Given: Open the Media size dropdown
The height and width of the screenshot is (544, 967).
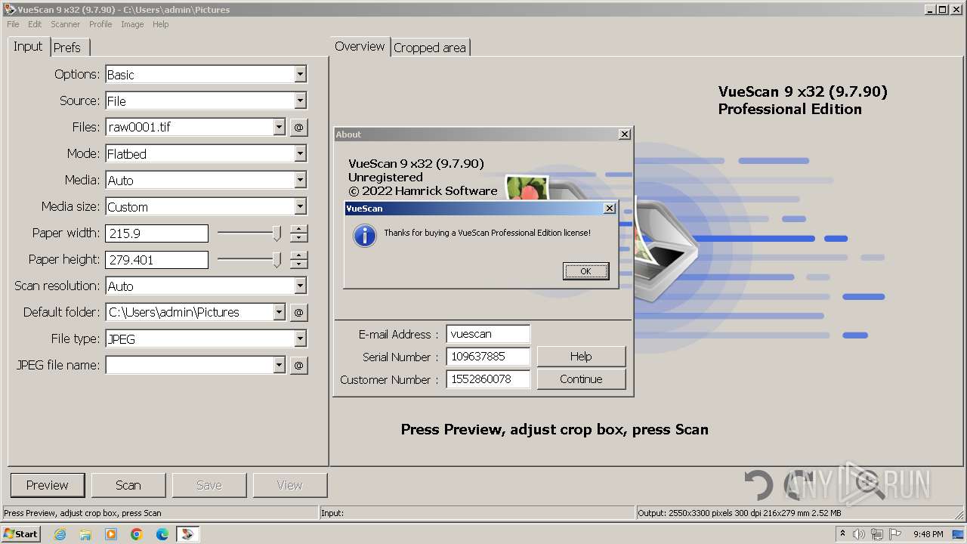Looking at the screenshot, I should coord(300,207).
